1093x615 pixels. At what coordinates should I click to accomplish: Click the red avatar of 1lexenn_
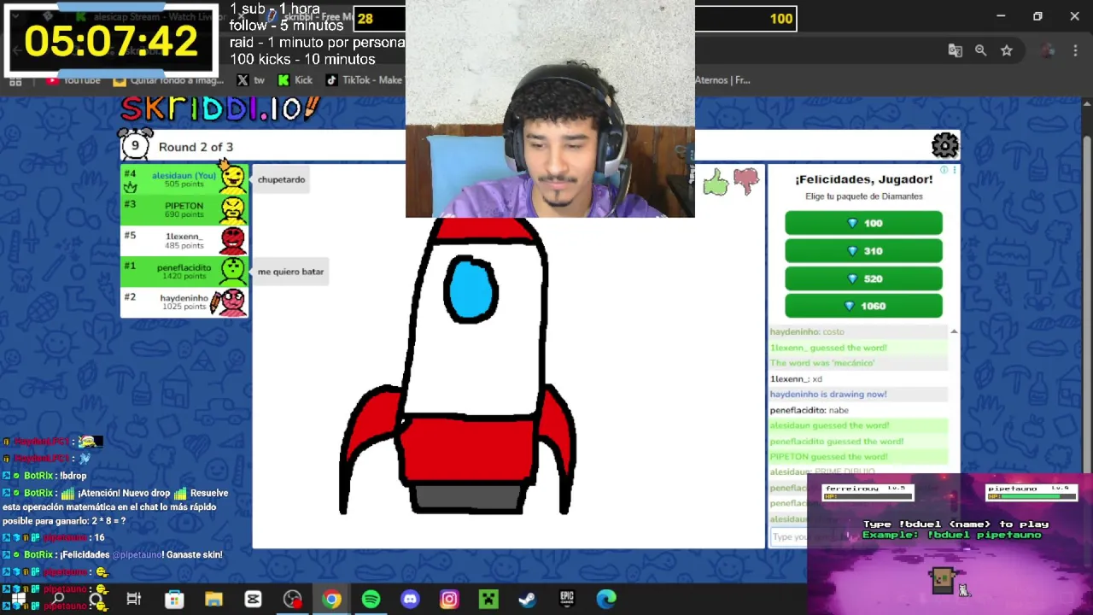click(233, 241)
